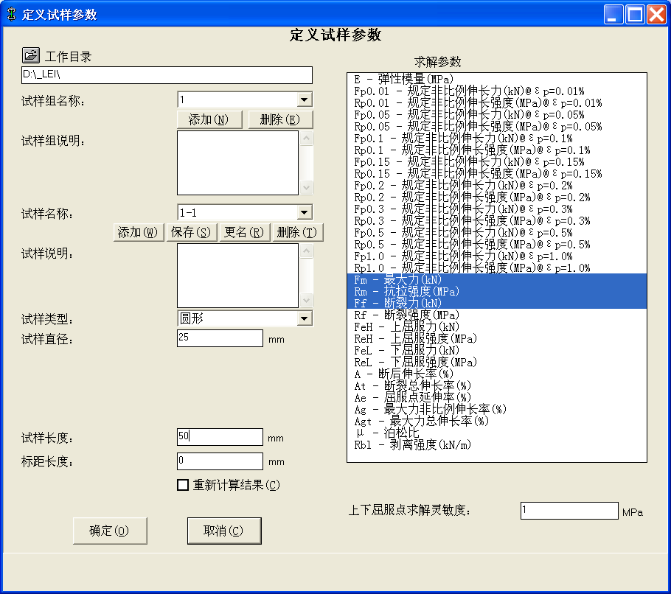Select E - 弹性模量(MPa) in the list

[x=497, y=79]
